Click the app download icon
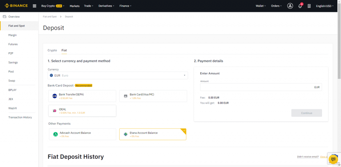The width and height of the screenshot is (341, 167). 309,6
